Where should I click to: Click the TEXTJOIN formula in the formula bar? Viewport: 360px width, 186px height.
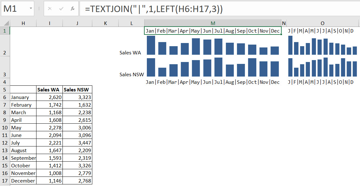[x=154, y=9]
